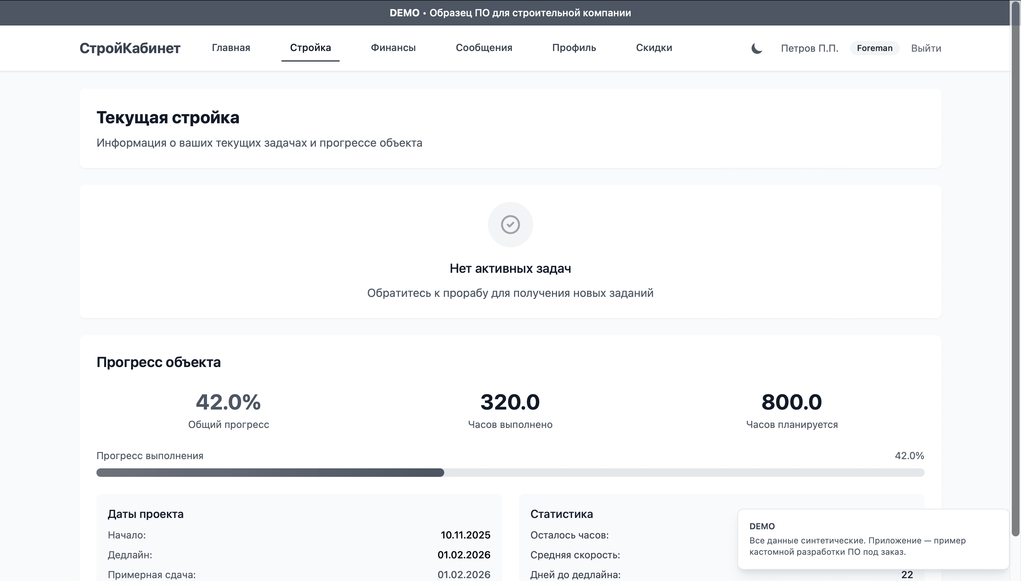Viewport: 1021px width, 581px height.
Task: Click the 320.0 Часов выполнено stat
Action: (510, 402)
